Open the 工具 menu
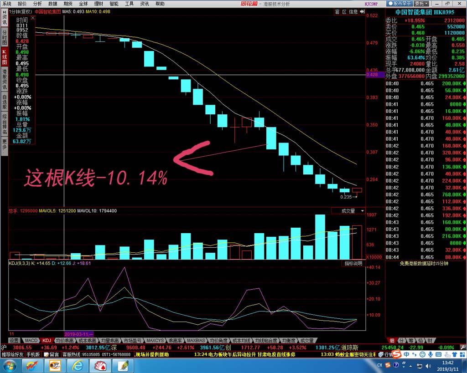This screenshot has width=467, height=373. point(129,4)
